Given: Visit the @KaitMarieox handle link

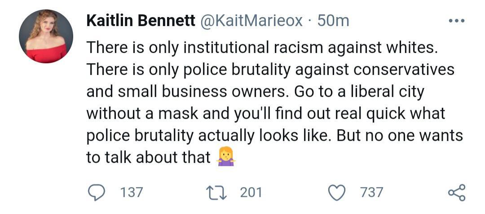Looking at the screenshot, I should tap(251, 21).
